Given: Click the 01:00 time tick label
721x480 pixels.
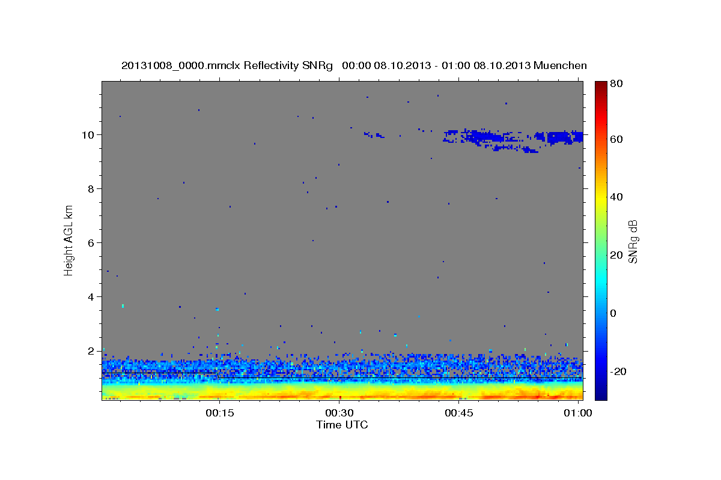Looking at the screenshot, I should coord(579,413).
